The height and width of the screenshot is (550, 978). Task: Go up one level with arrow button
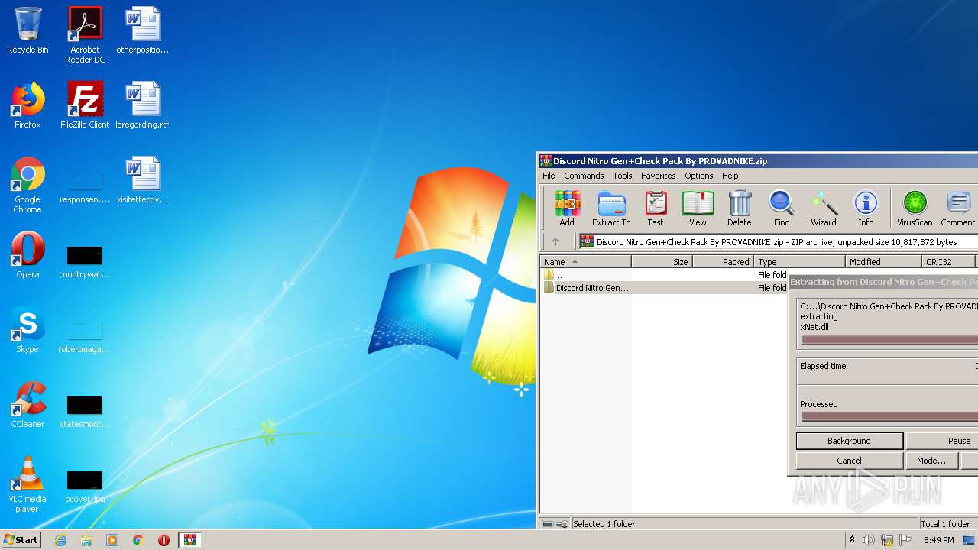[555, 241]
